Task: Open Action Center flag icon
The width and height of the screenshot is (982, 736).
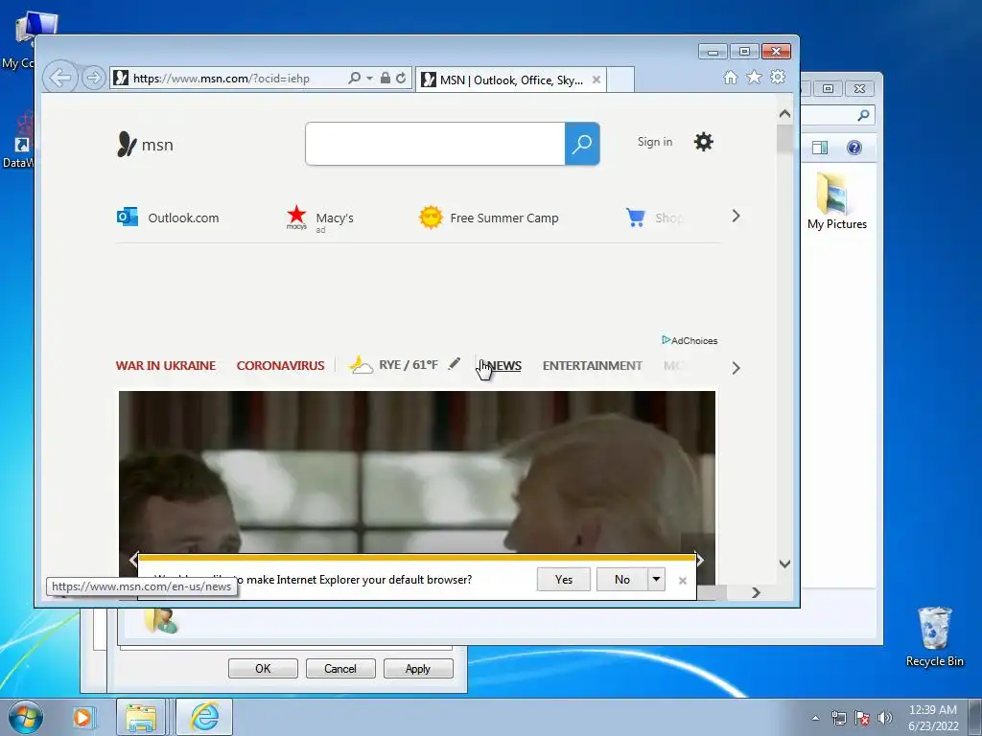Action: (x=862, y=718)
